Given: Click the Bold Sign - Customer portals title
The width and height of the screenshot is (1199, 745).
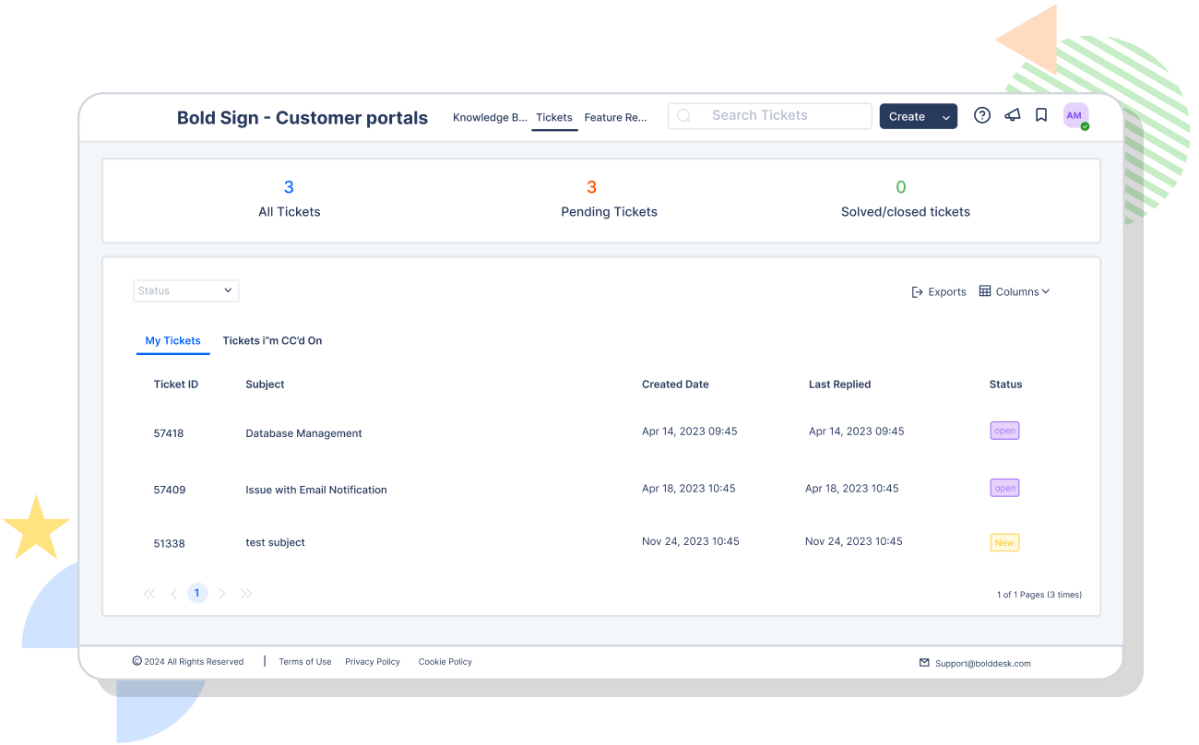Looking at the screenshot, I should tap(303, 118).
